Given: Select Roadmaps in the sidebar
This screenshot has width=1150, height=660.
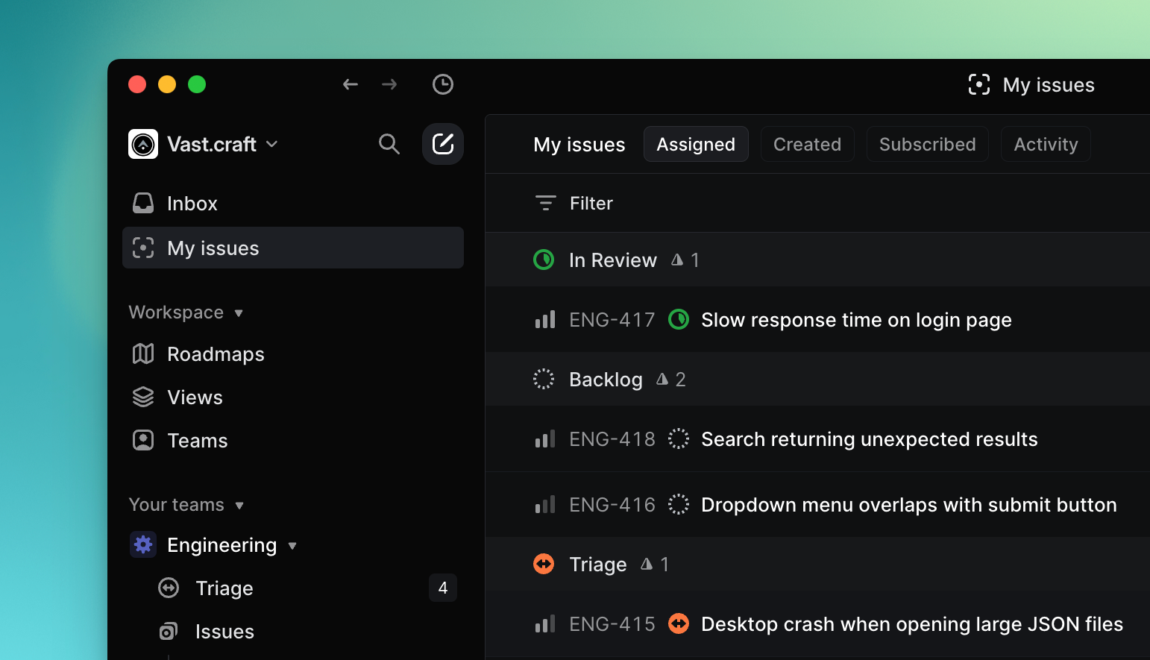Looking at the screenshot, I should click(216, 353).
